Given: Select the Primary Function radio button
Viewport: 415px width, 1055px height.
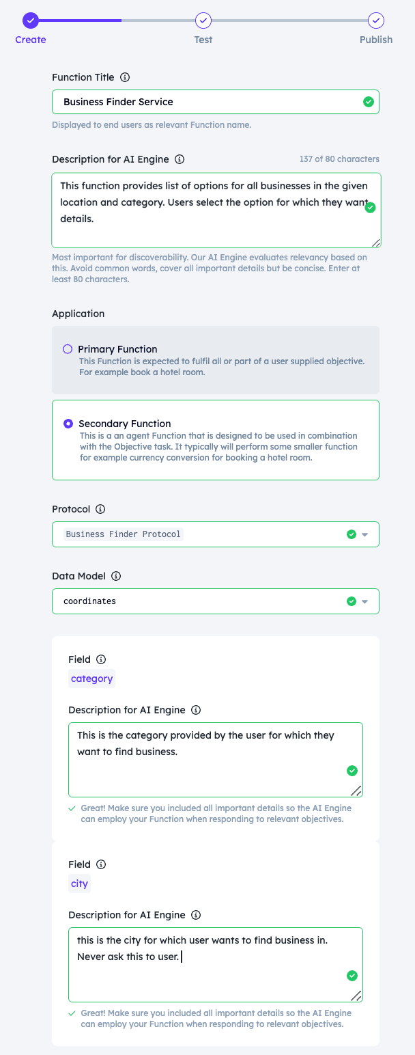Looking at the screenshot, I should pos(68,349).
